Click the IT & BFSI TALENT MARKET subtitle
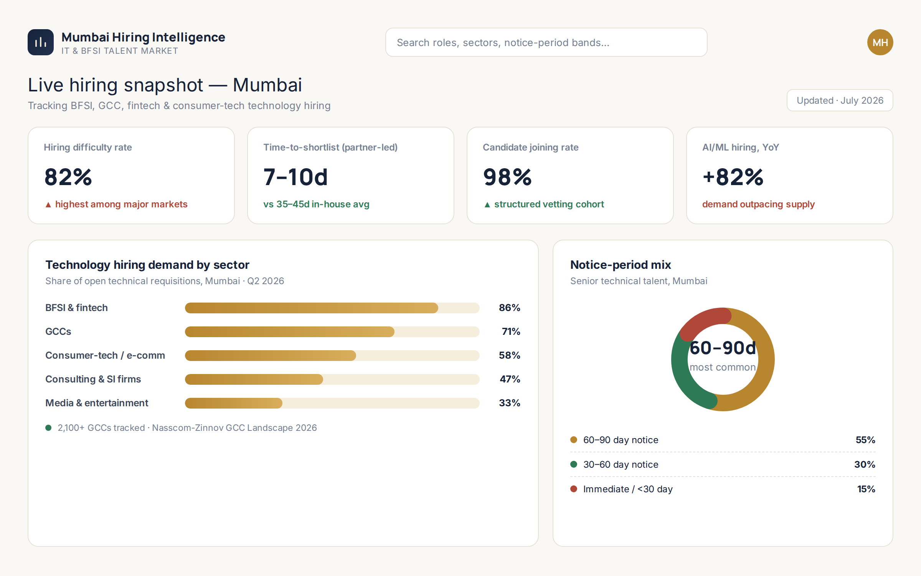 click(x=120, y=51)
